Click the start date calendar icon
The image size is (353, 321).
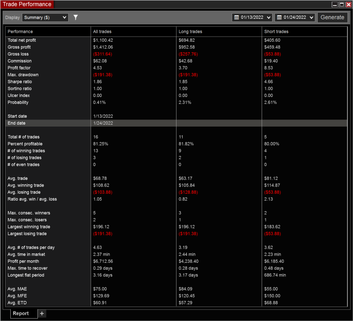click(x=237, y=17)
